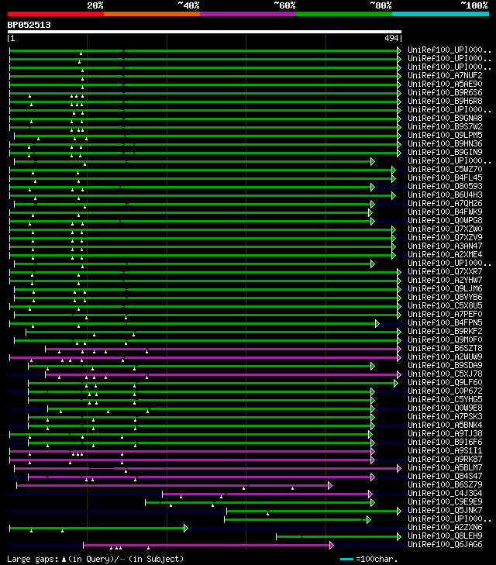Viewport: 496px width, 565px height.
Task: Select the UniRef100_C0P672 label
Action: (x=445, y=391)
